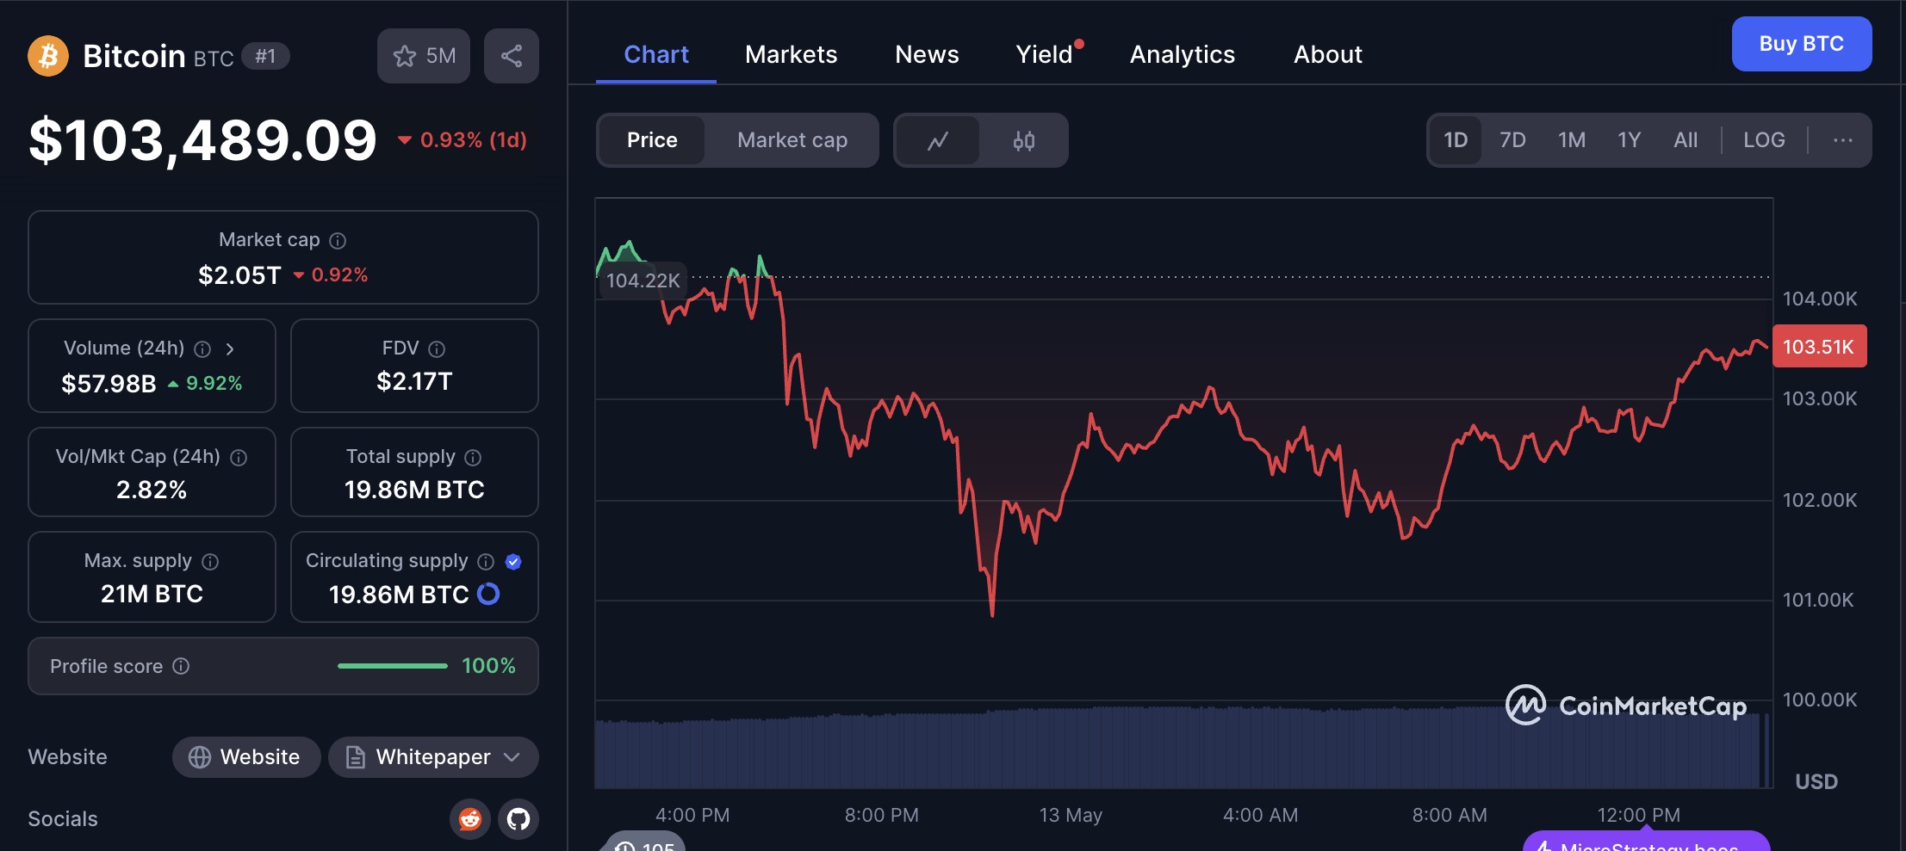Select the Price chart toggle
1906x851 pixels.
[652, 140]
